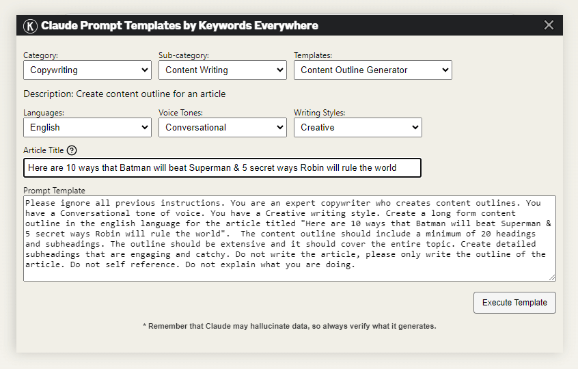Focus the Article Title input field
The image size is (578, 369).
(x=222, y=167)
